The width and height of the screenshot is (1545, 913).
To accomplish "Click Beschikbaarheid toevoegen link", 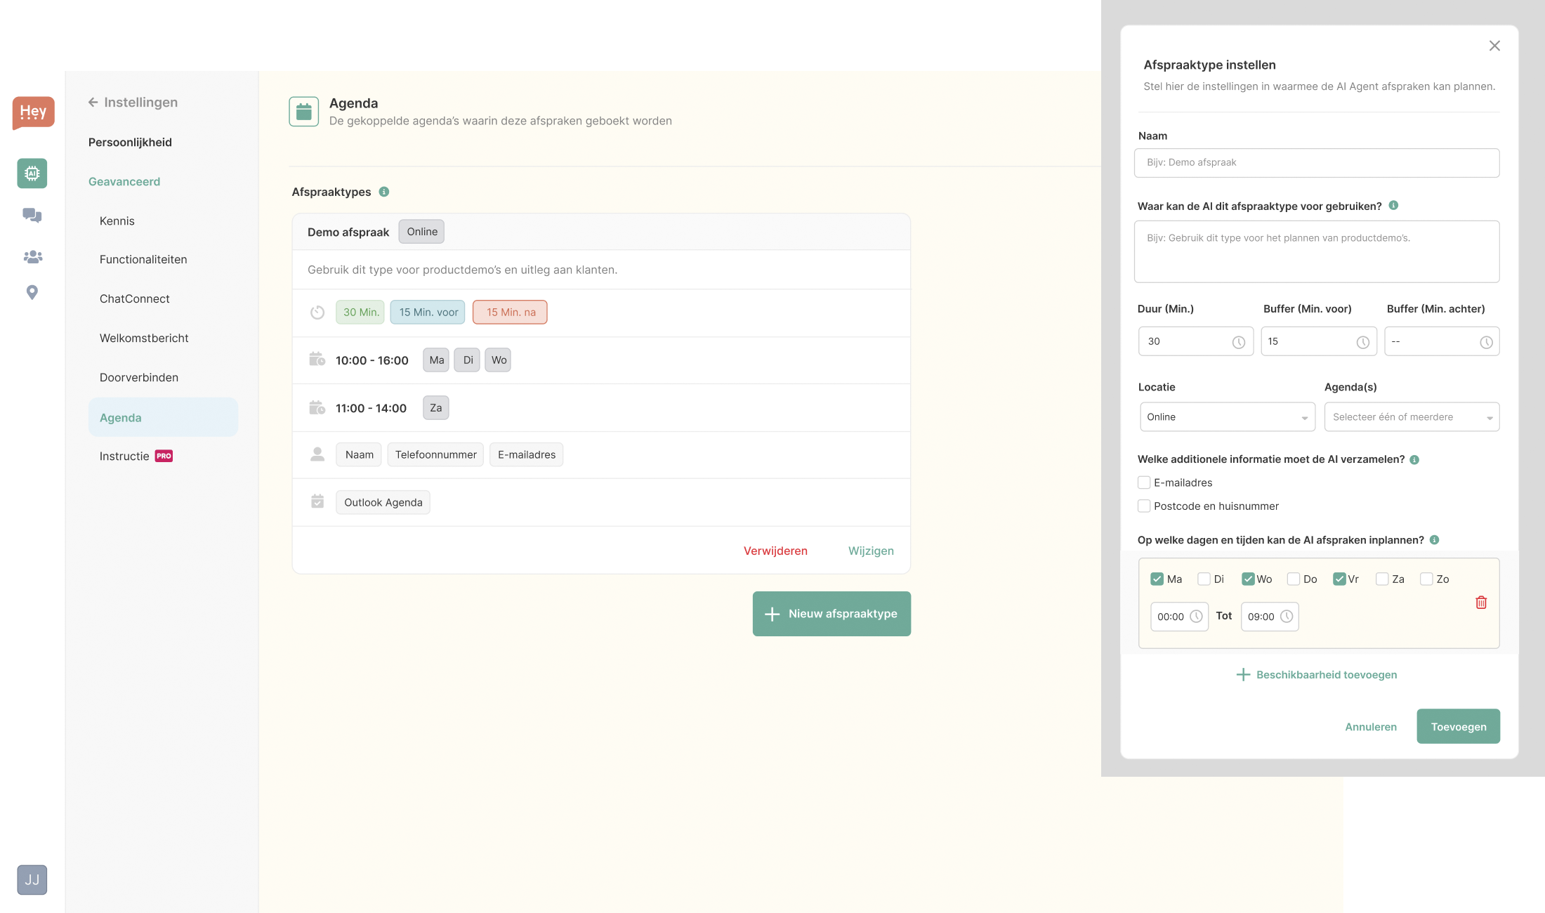I will pyautogui.click(x=1317, y=675).
